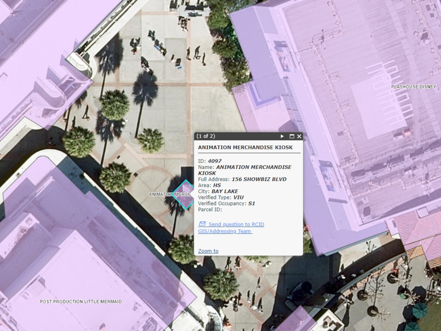Click the POST PRODUCTION LITTLE MERMAID label
The image size is (441, 331).
click(81, 302)
